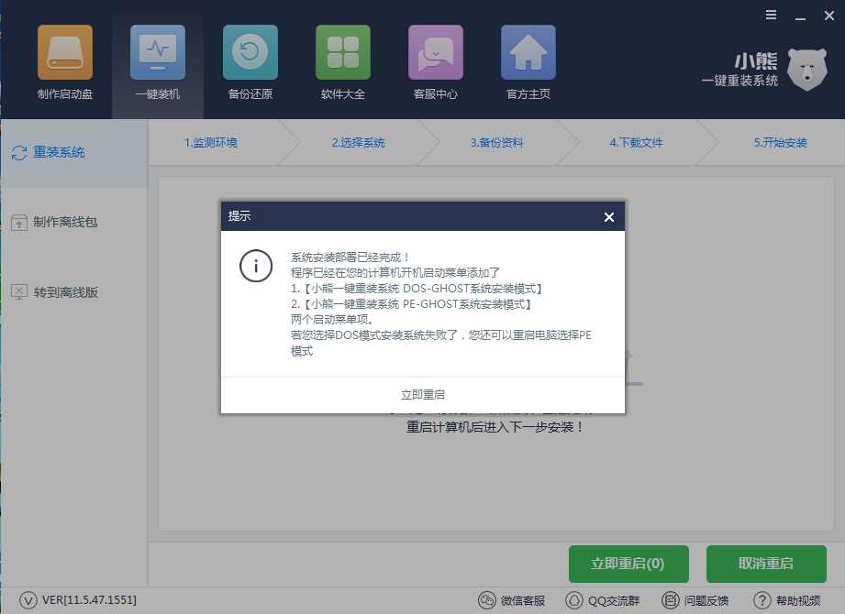Open the hamburger menu in title bar
The image size is (845, 614).
pos(772,15)
